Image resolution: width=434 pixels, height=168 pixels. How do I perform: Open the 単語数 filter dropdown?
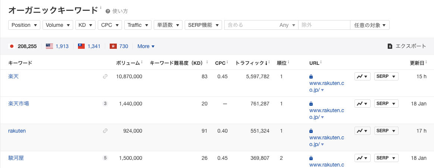[168, 25]
